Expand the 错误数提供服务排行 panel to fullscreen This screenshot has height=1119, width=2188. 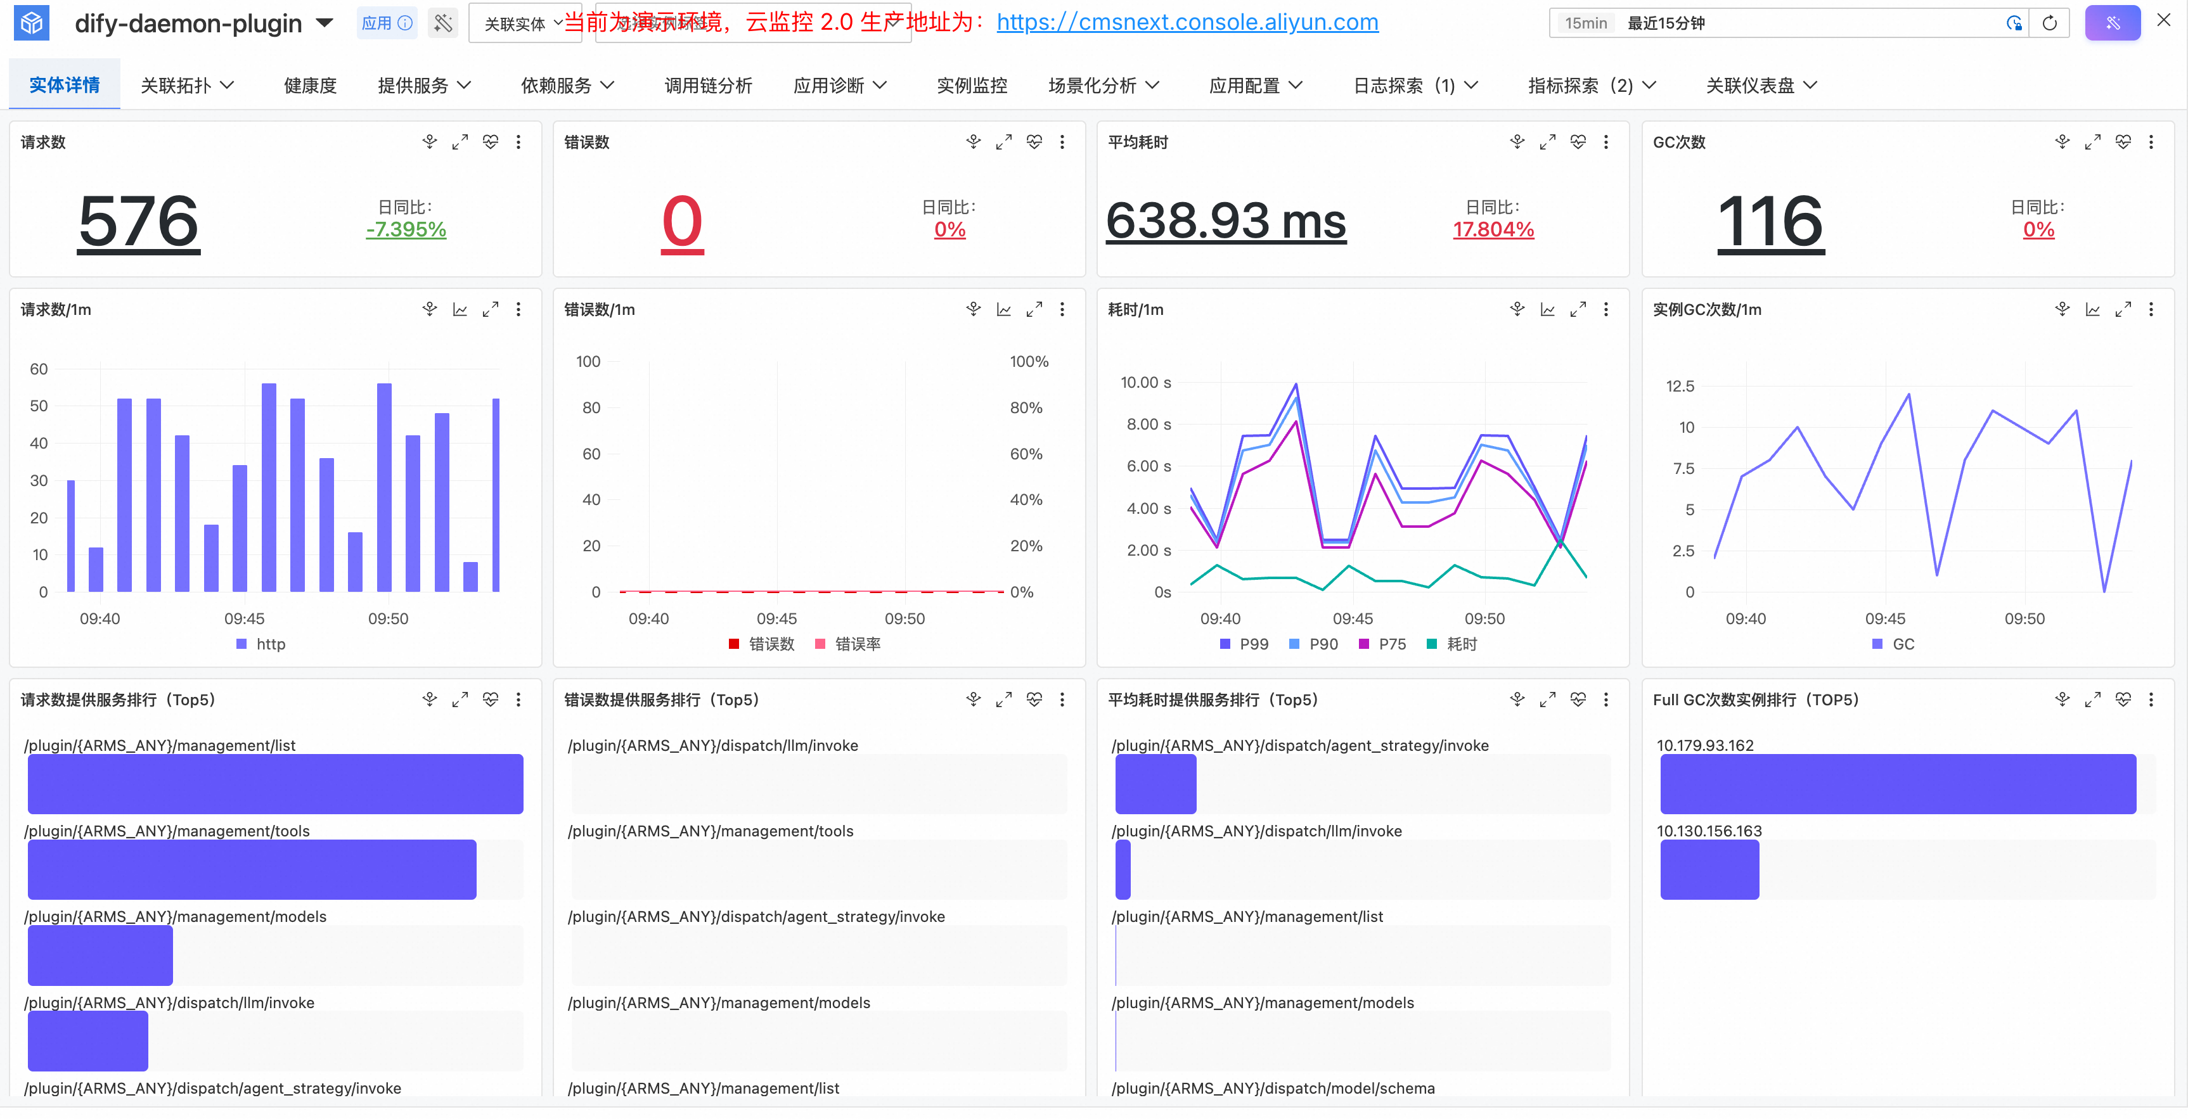tap(1003, 700)
